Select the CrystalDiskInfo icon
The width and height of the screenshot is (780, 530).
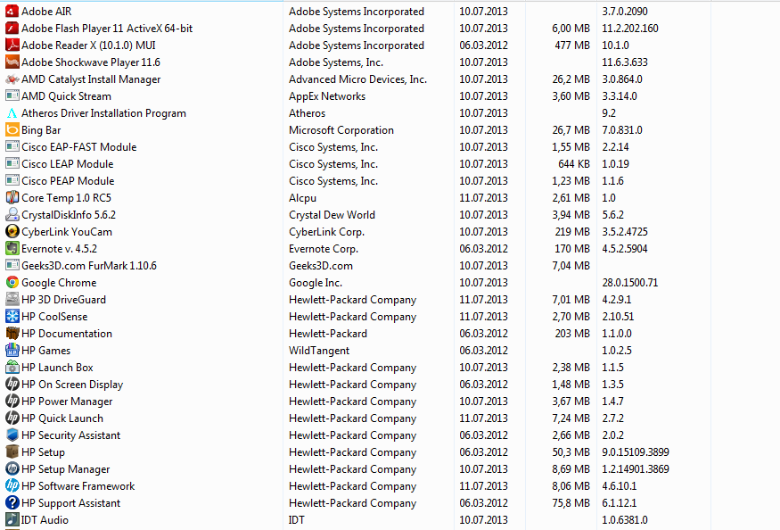coord(12,215)
